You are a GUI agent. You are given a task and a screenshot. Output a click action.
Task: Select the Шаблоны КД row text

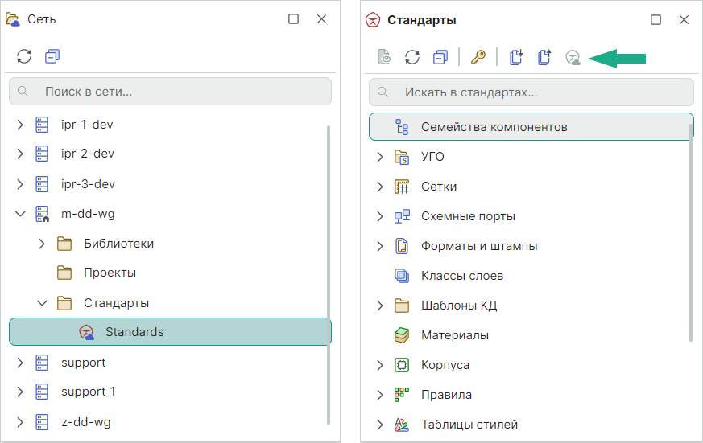click(459, 306)
